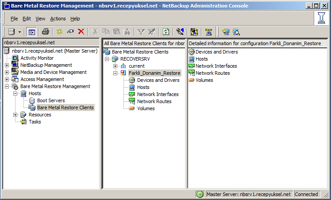Click the Copy toolbar icon
Image resolution: width=331 pixels, height=200 pixels.
click(106, 32)
